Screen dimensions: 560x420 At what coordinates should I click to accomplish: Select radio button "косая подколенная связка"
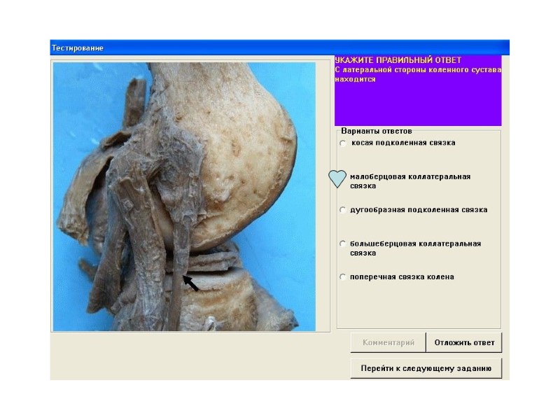point(343,143)
